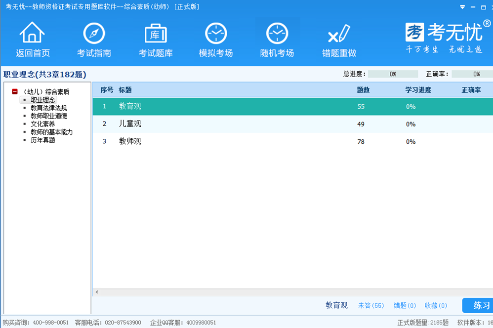The height and width of the screenshot is (328, 493).
Task: Open the 错题重做 pencil icon
Action: tap(339, 34)
